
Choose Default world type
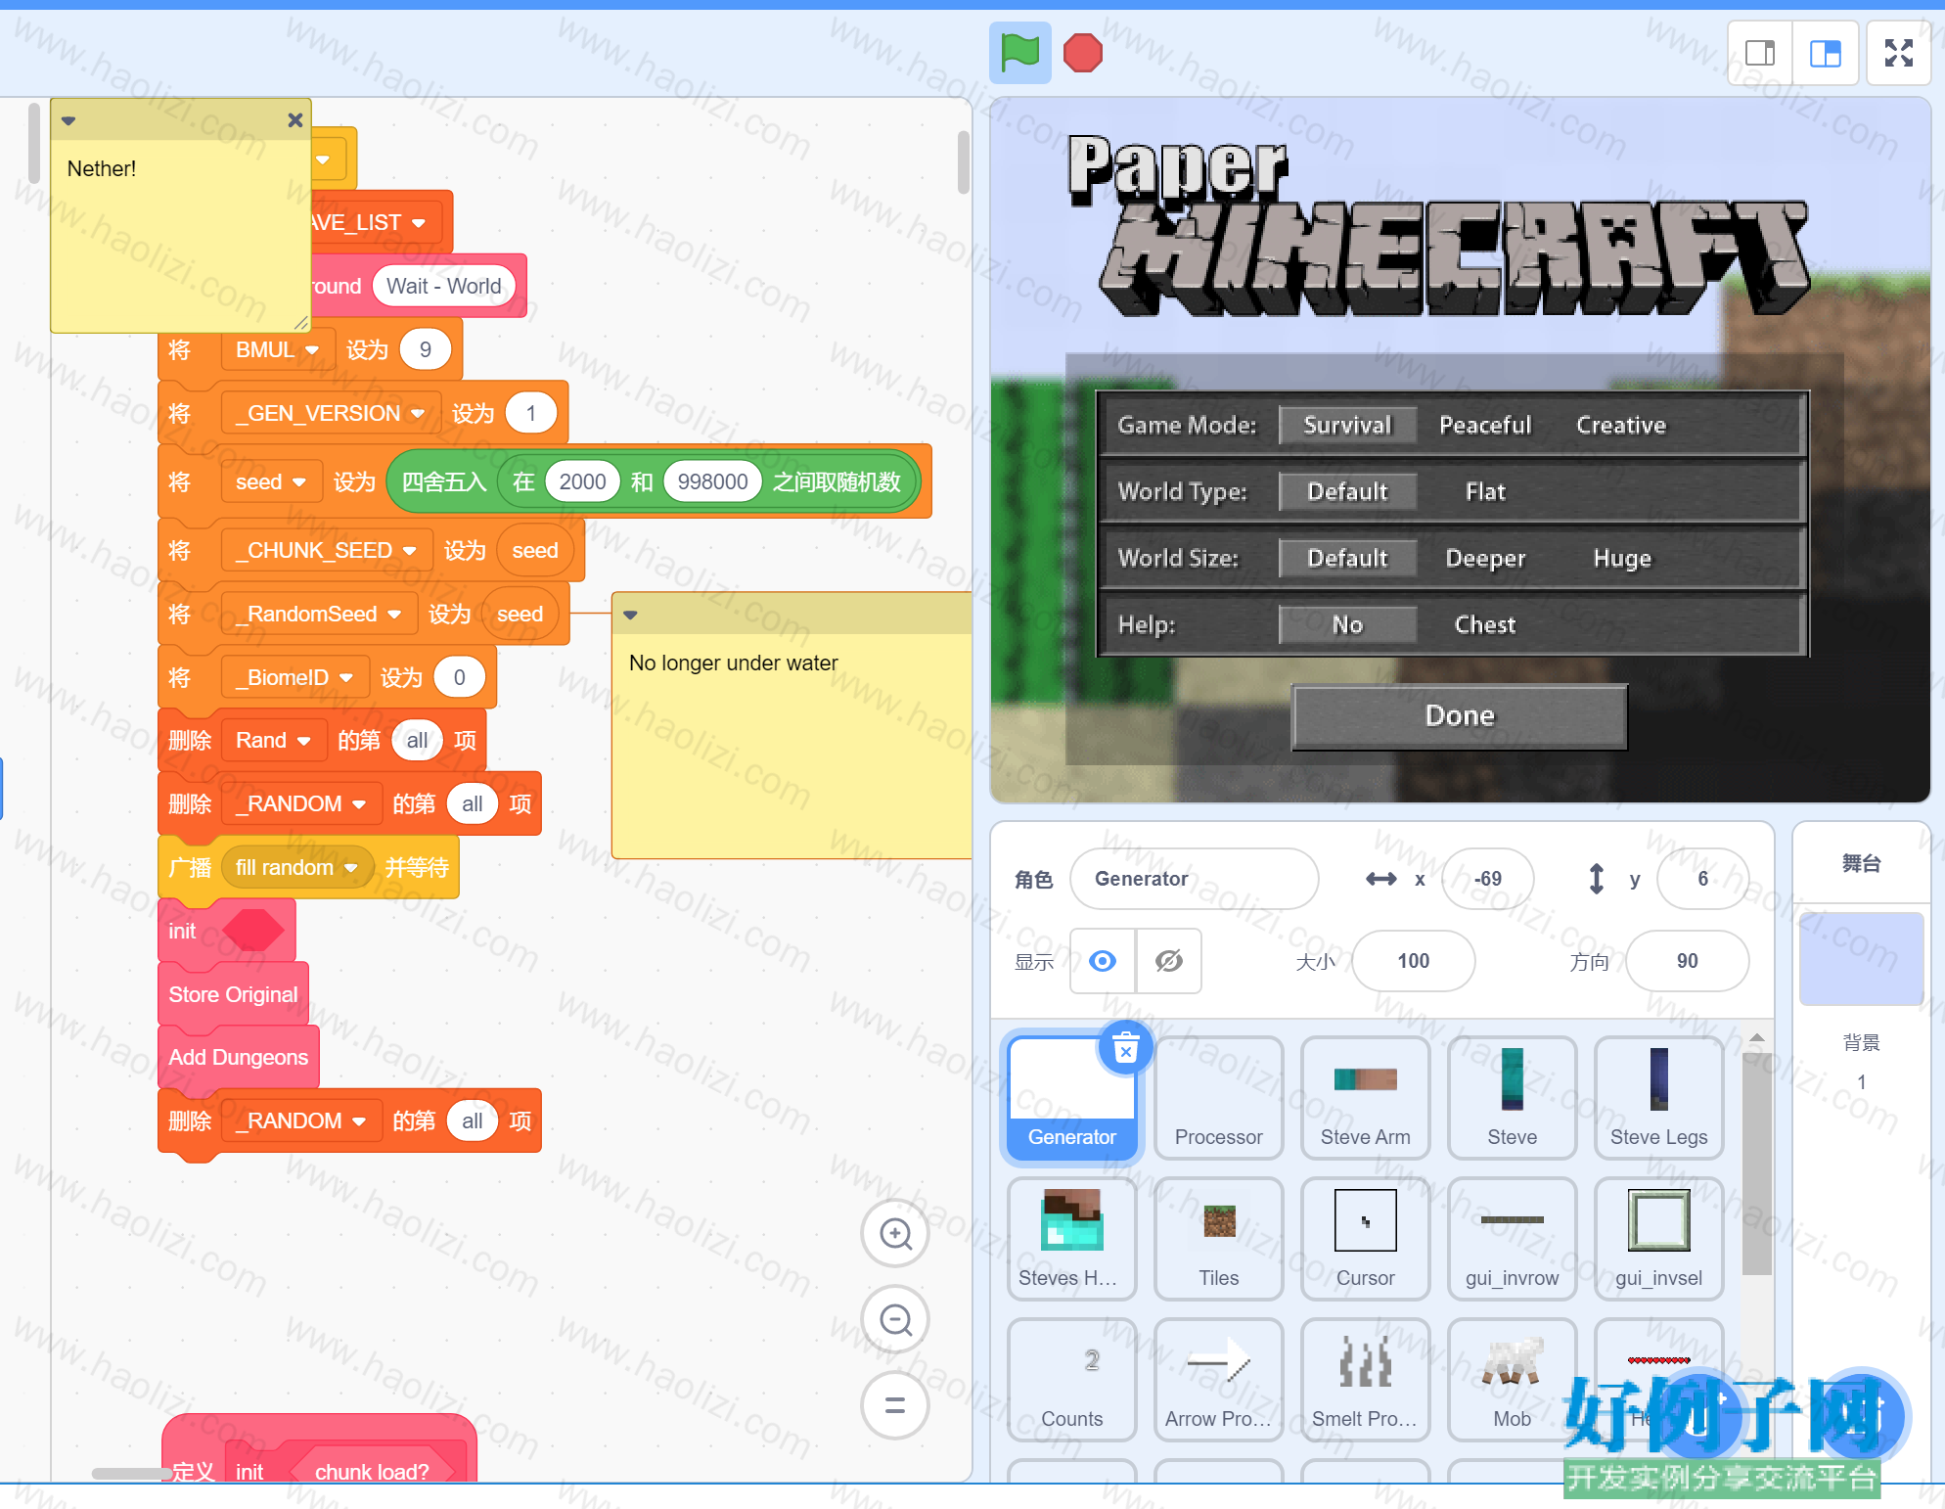(x=1347, y=491)
